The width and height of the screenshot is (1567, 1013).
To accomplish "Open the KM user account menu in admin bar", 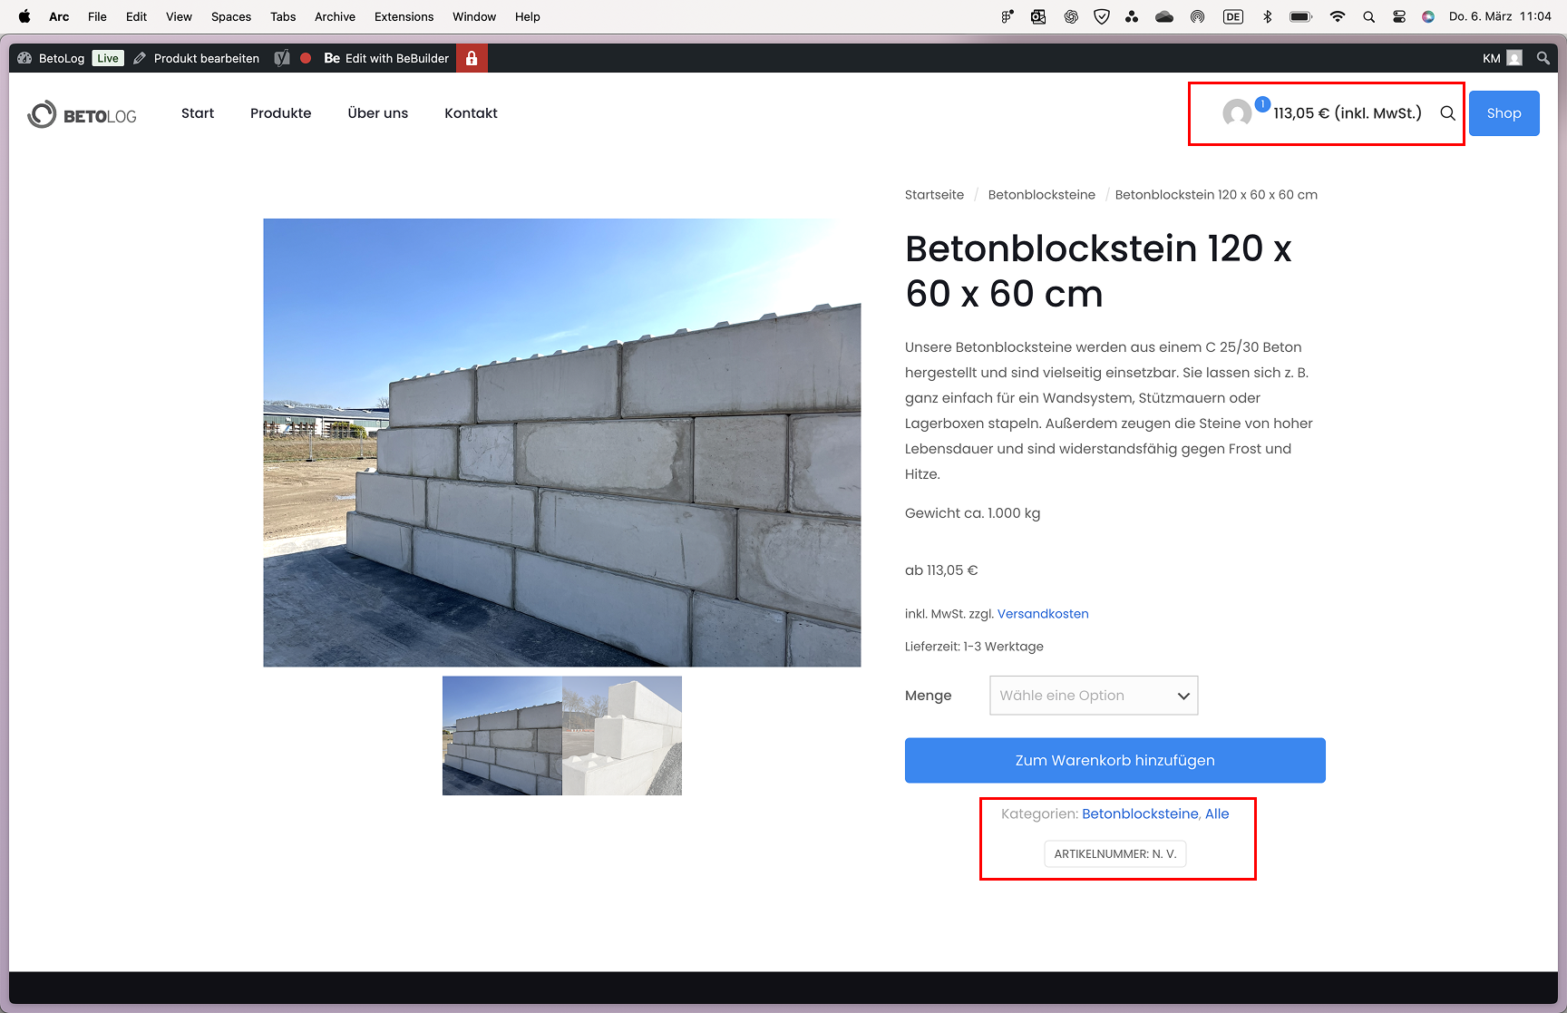I will (x=1502, y=58).
